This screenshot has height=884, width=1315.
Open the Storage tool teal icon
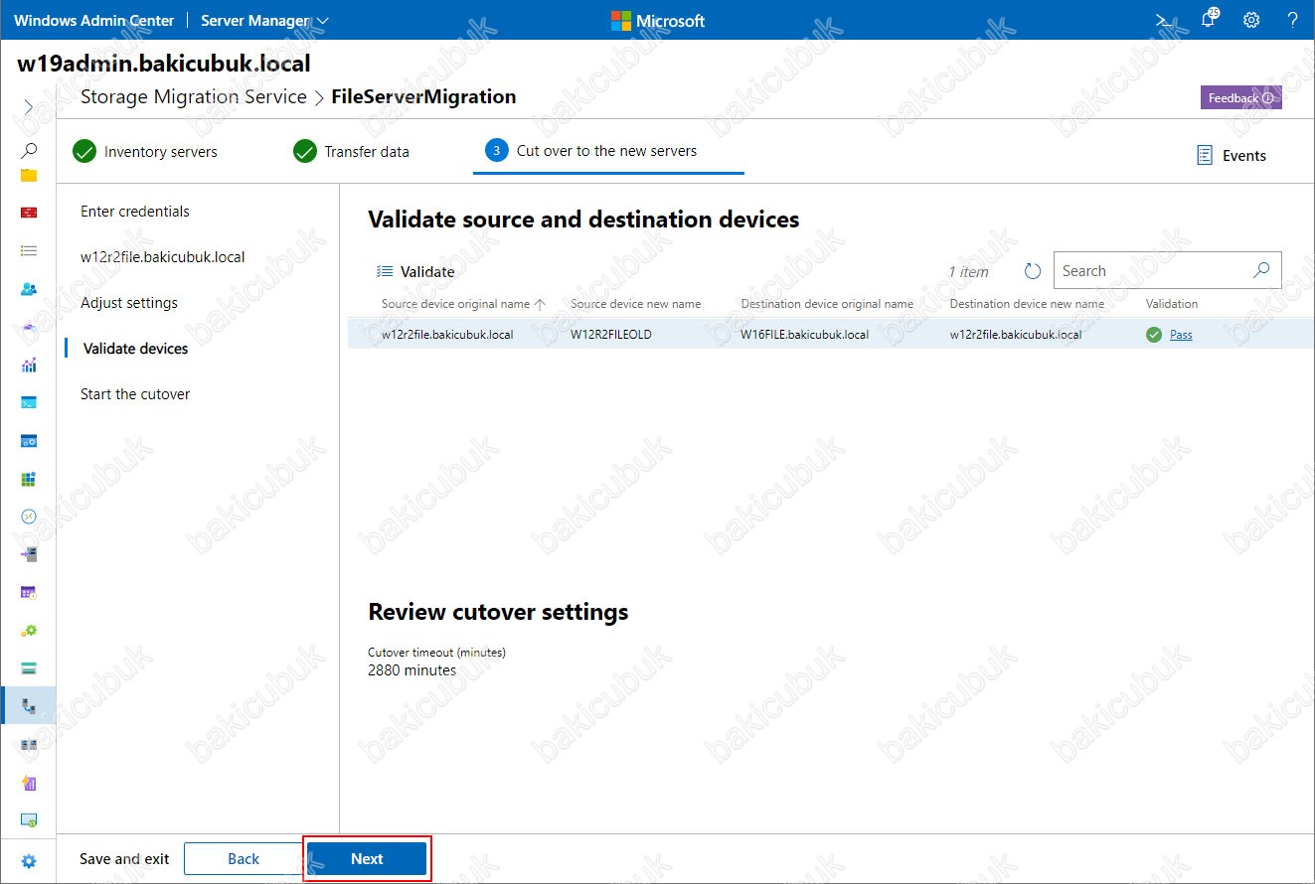[29, 667]
